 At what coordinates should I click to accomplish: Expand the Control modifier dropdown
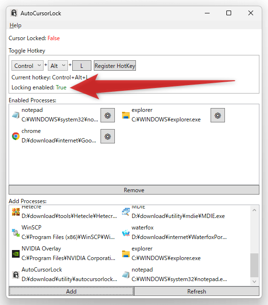(x=27, y=65)
